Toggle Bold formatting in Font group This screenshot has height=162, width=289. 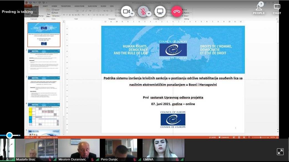pos(64,15)
